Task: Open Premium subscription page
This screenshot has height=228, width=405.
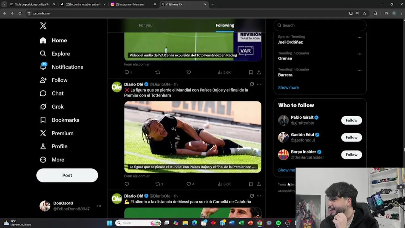Action: 57,133
